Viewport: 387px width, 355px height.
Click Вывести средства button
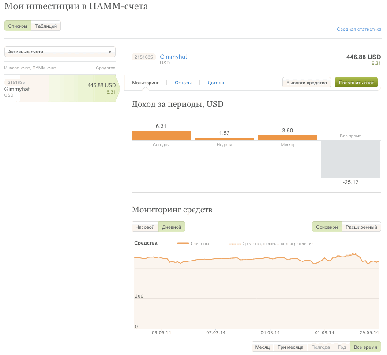pyautogui.click(x=307, y=83)
